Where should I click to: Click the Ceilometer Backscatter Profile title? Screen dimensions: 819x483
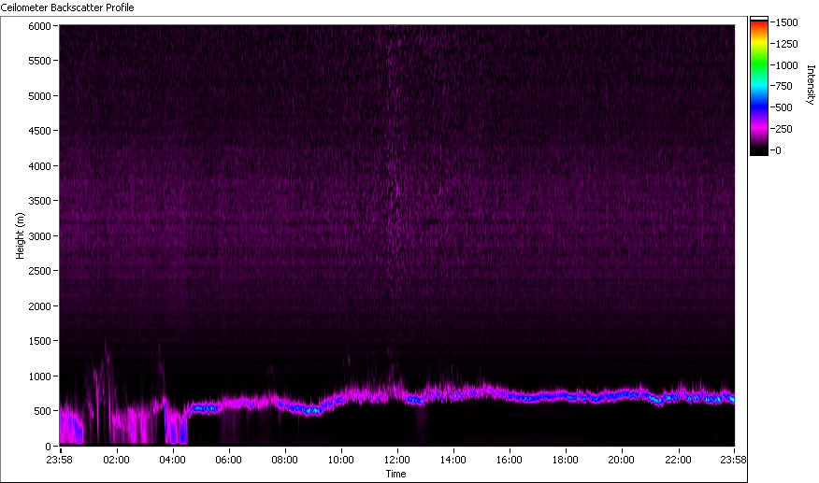67,7
